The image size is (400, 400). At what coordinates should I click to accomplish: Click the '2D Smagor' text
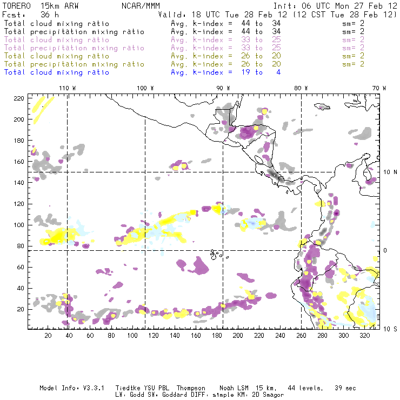(x=268, y=395)
